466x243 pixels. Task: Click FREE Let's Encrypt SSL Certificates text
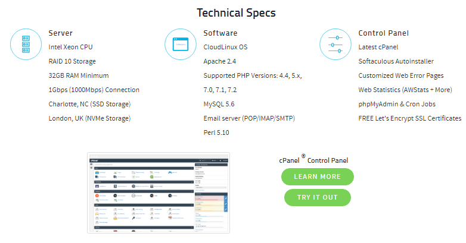(409, 118)
